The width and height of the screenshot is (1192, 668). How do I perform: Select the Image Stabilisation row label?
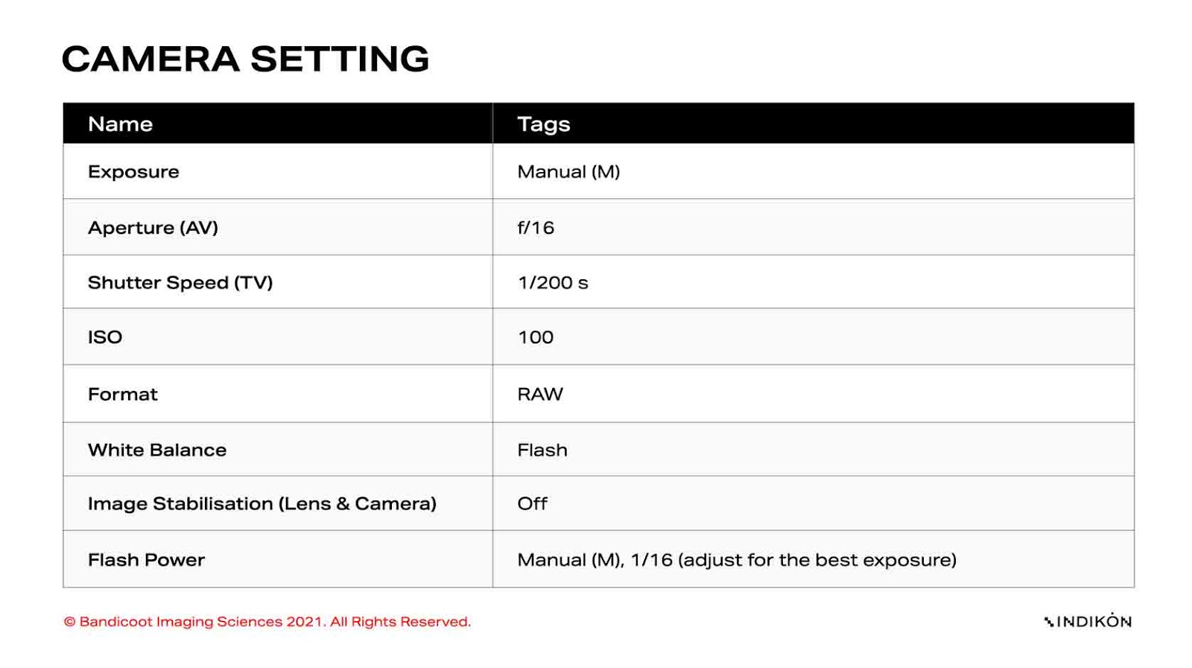click(x=262, y=504)
